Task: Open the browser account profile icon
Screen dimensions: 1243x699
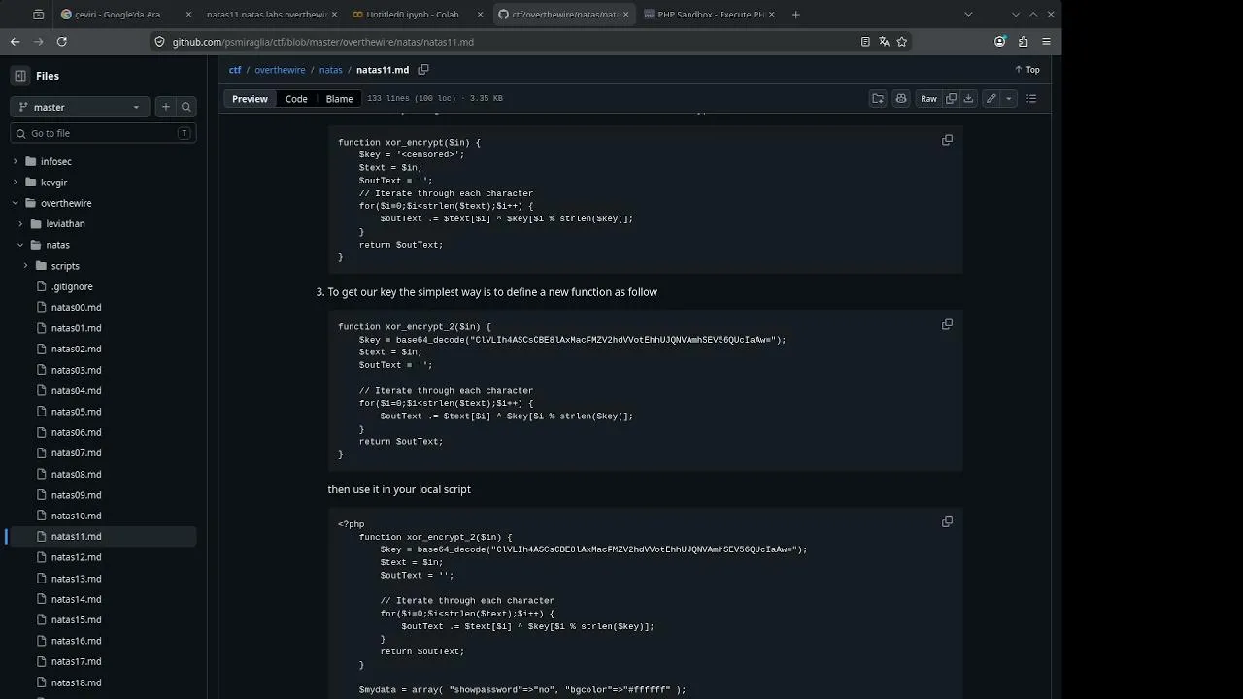Action: click(999, 42)
